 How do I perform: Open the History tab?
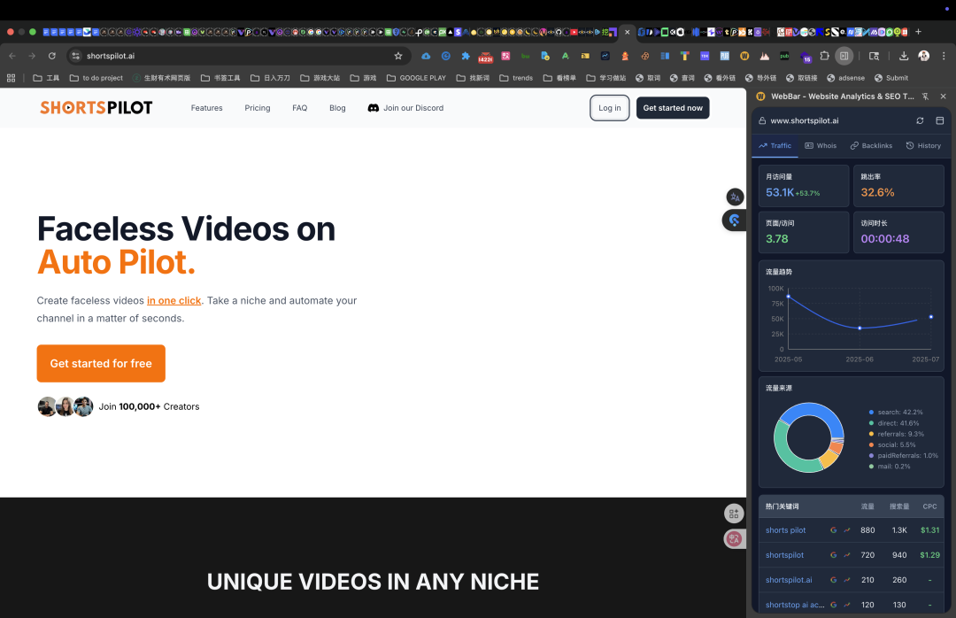point(923,146)
